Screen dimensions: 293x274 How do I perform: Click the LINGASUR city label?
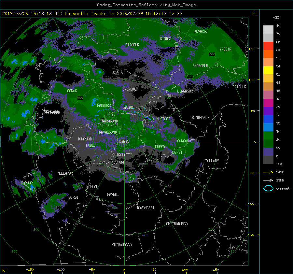pos(185,91)
